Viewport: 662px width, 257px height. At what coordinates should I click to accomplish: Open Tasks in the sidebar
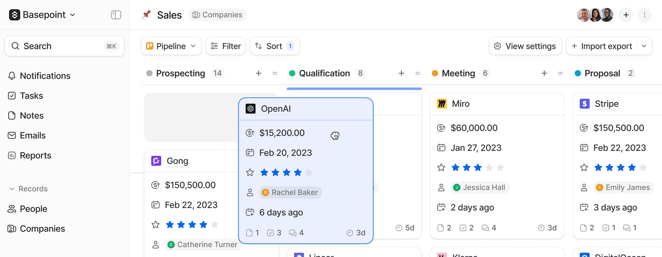[x=26, y=96]
